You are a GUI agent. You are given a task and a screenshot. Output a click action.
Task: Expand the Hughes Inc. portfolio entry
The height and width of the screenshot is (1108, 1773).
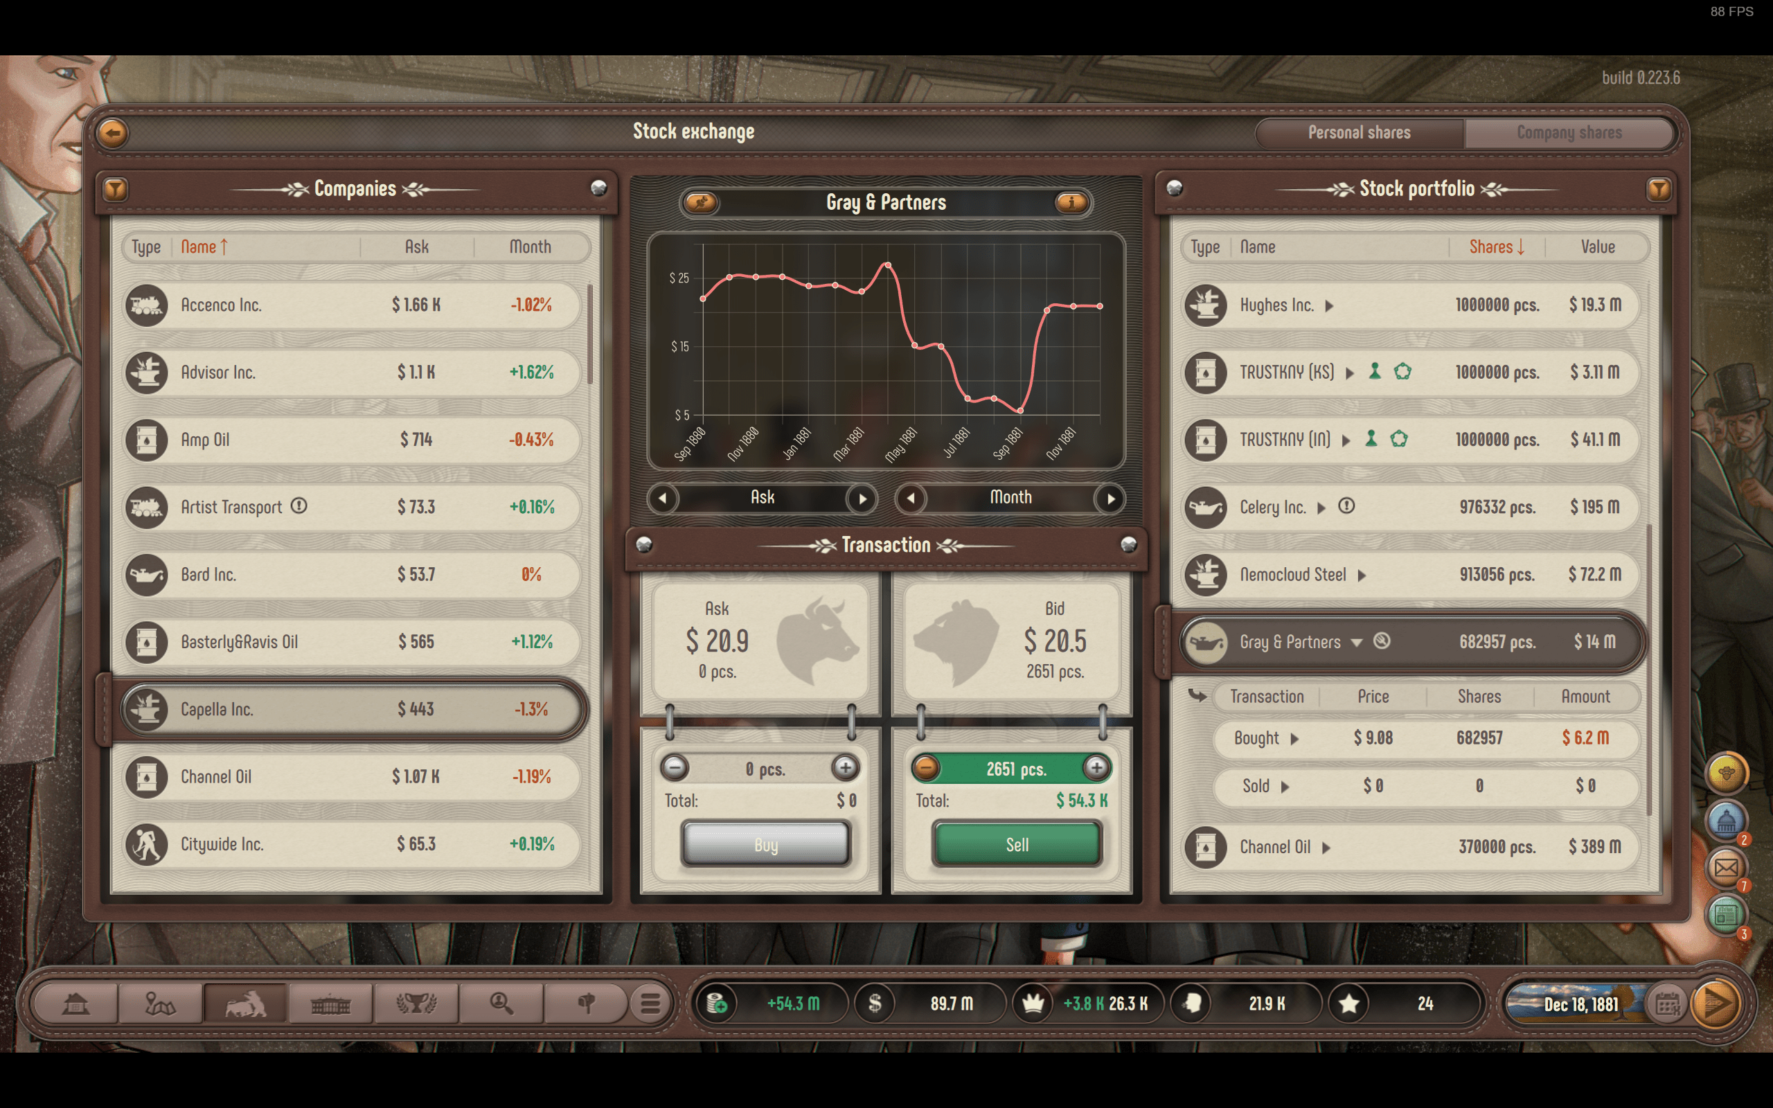pyautogui.click(x=1329, y=305)
